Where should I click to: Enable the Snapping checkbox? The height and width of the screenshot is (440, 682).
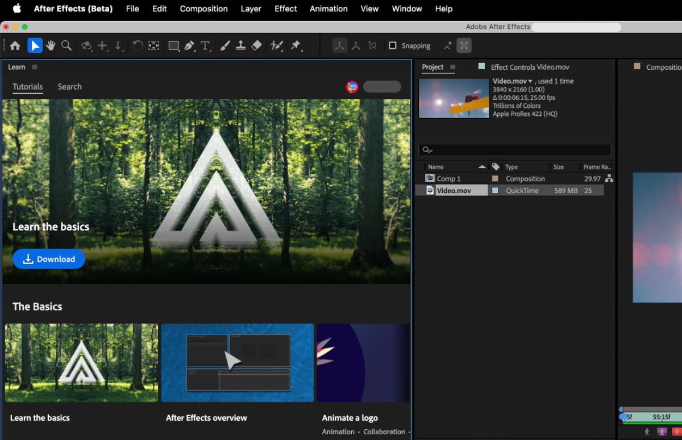392,46
